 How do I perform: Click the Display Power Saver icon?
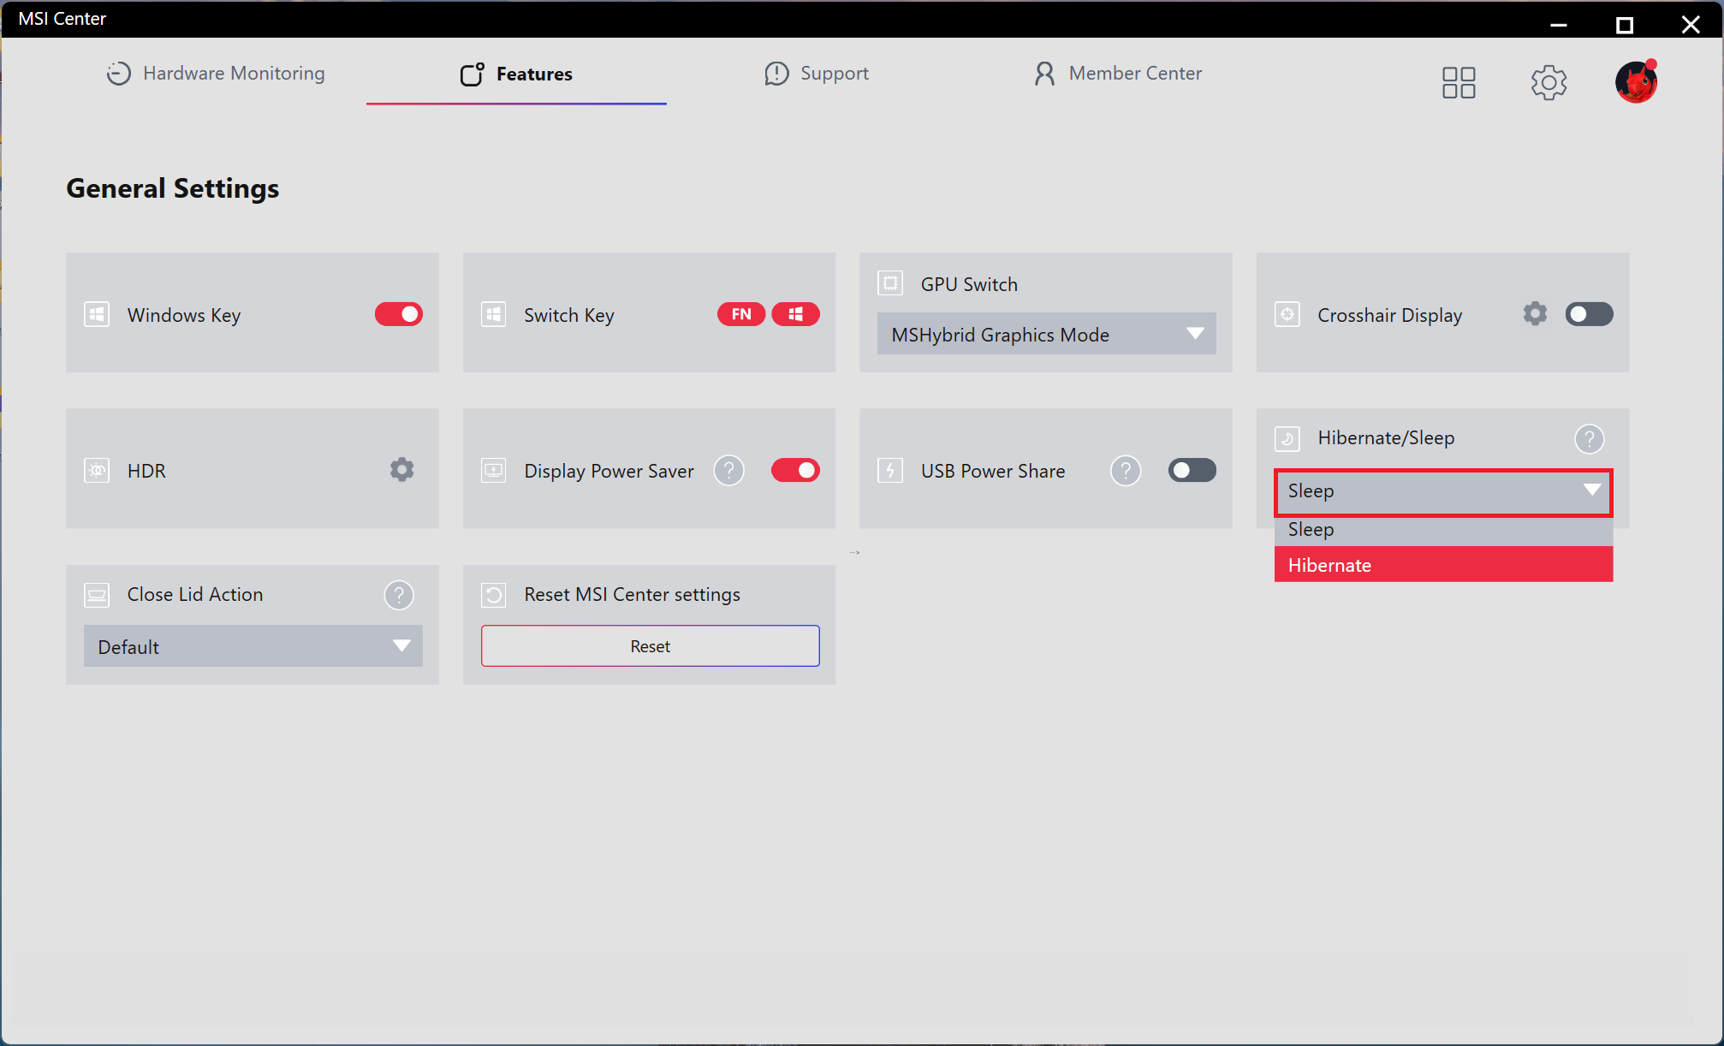(x=494, y=470)
